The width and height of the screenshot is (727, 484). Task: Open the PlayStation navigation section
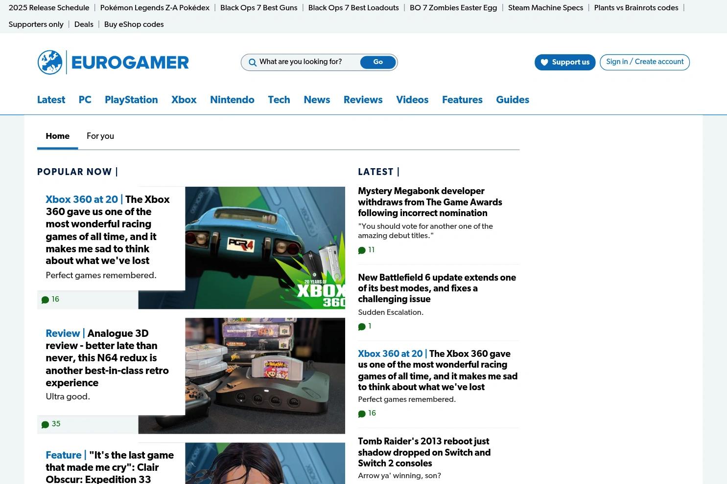(x=131, y=100)
